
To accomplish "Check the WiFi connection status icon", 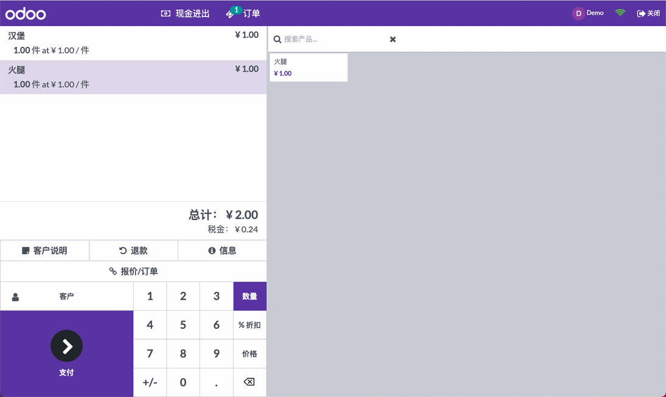I will click(620, 12).
